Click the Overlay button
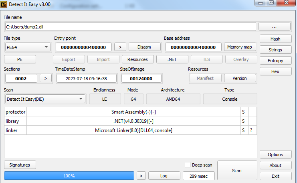Image resolution: width=297 pixels, height=183 pixels. tap(241, 59)
